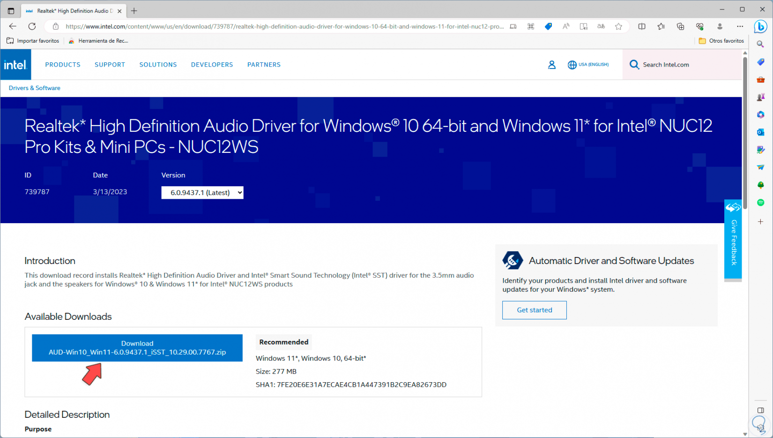The width and height of the screenshot is (773, 438).
Task: Open the Importar favoritos bookmark
Action: pyautogui.click(x=33, y=41)
